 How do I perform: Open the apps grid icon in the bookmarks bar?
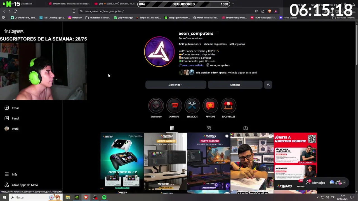[4, 18]
